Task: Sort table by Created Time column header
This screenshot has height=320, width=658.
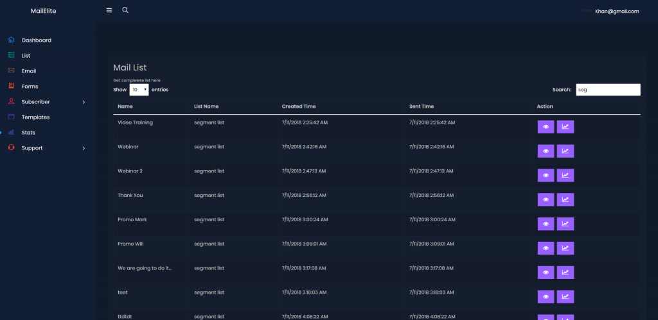Action: (299, 106)
